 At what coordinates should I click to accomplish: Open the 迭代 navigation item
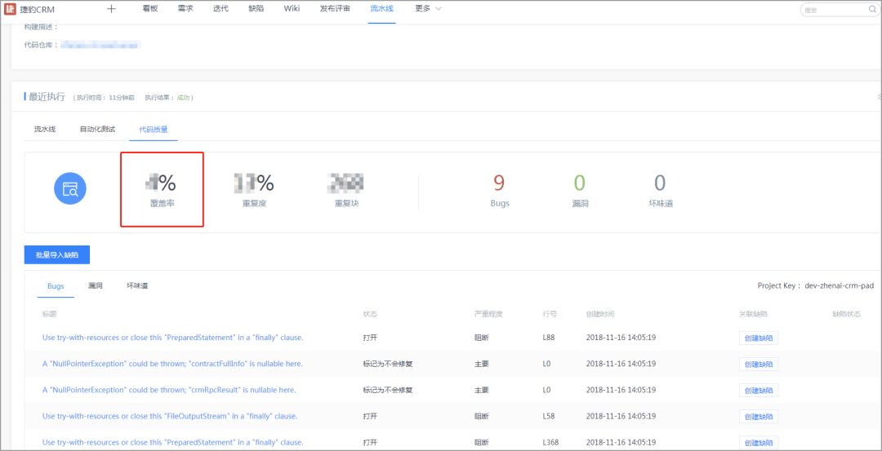pos(220,9)
